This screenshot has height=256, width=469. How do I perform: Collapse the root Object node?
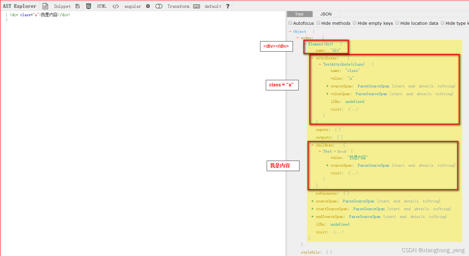point(290,31)
